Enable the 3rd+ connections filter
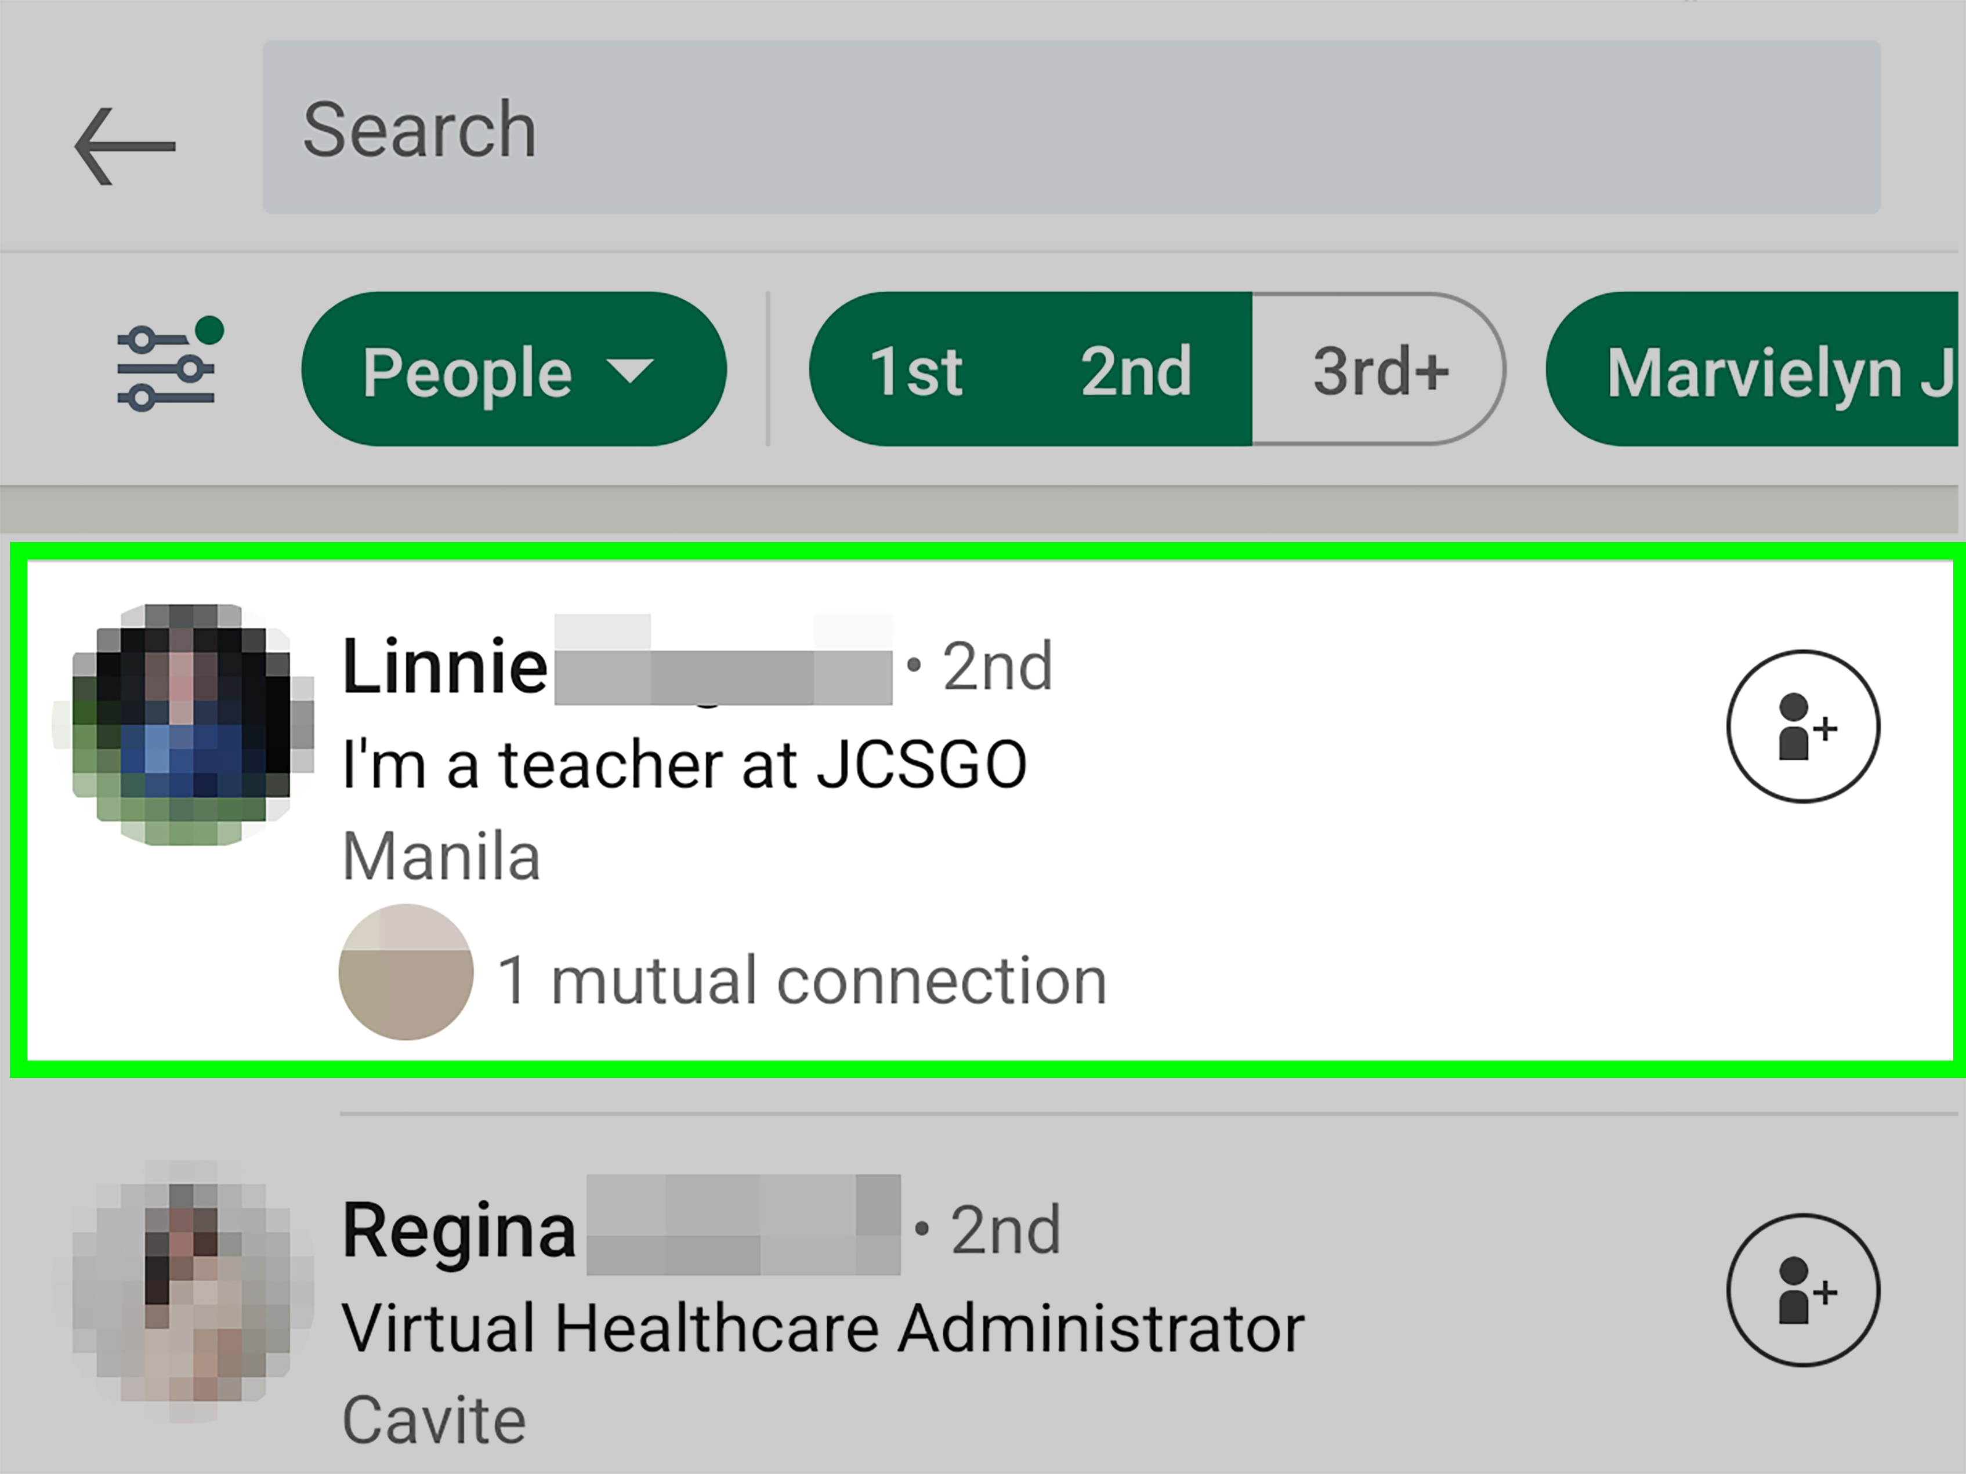This screenshot has height=1474, width=1966. point(1380,371)
